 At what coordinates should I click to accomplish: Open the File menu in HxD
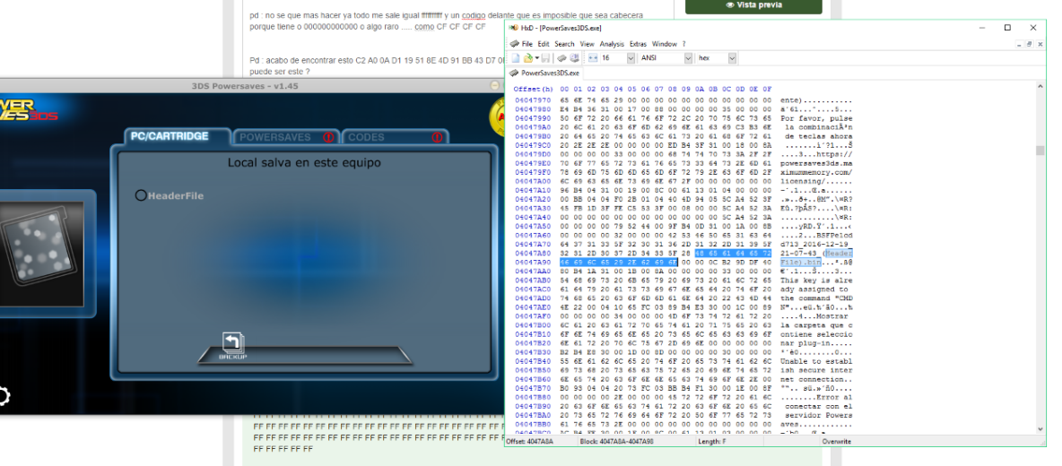(527, 44)
